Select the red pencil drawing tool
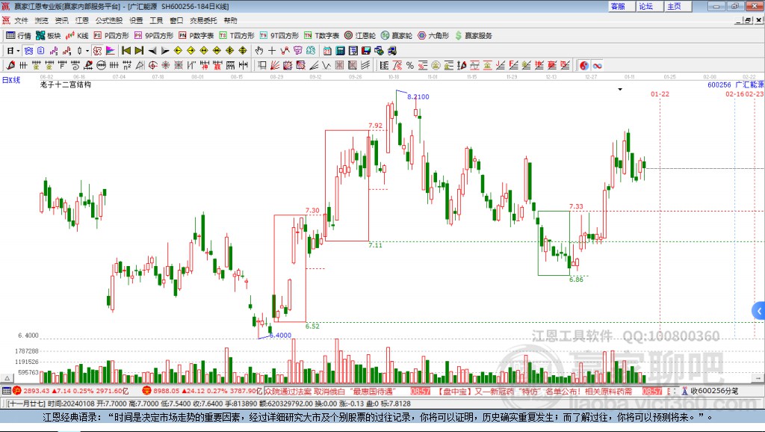 click(x=10, y=66)
